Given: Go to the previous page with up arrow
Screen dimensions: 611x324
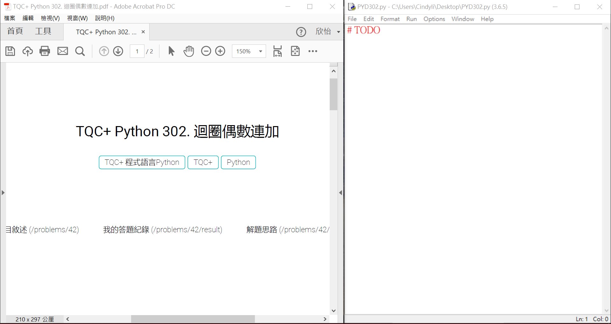Looking at the screenshot, I should tap(104, 51).
